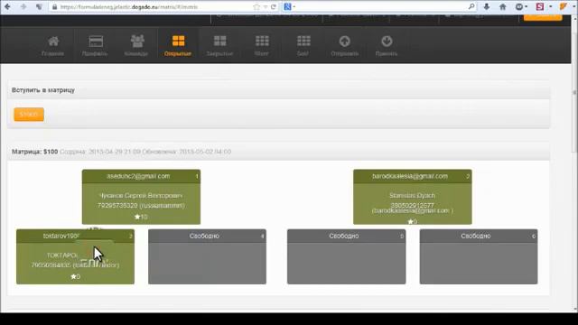The height and width of the screenshot is (325, 578).
Task: Open the Свободно slot numbered 6
Action: tap(479, 256)
